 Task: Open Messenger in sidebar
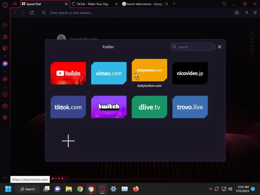(5, 64)
